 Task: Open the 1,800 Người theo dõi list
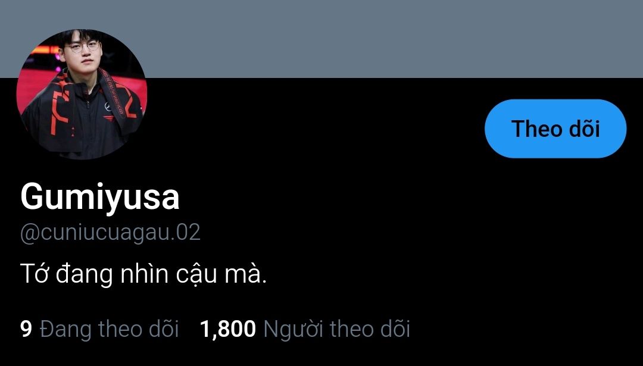[305, 329]
